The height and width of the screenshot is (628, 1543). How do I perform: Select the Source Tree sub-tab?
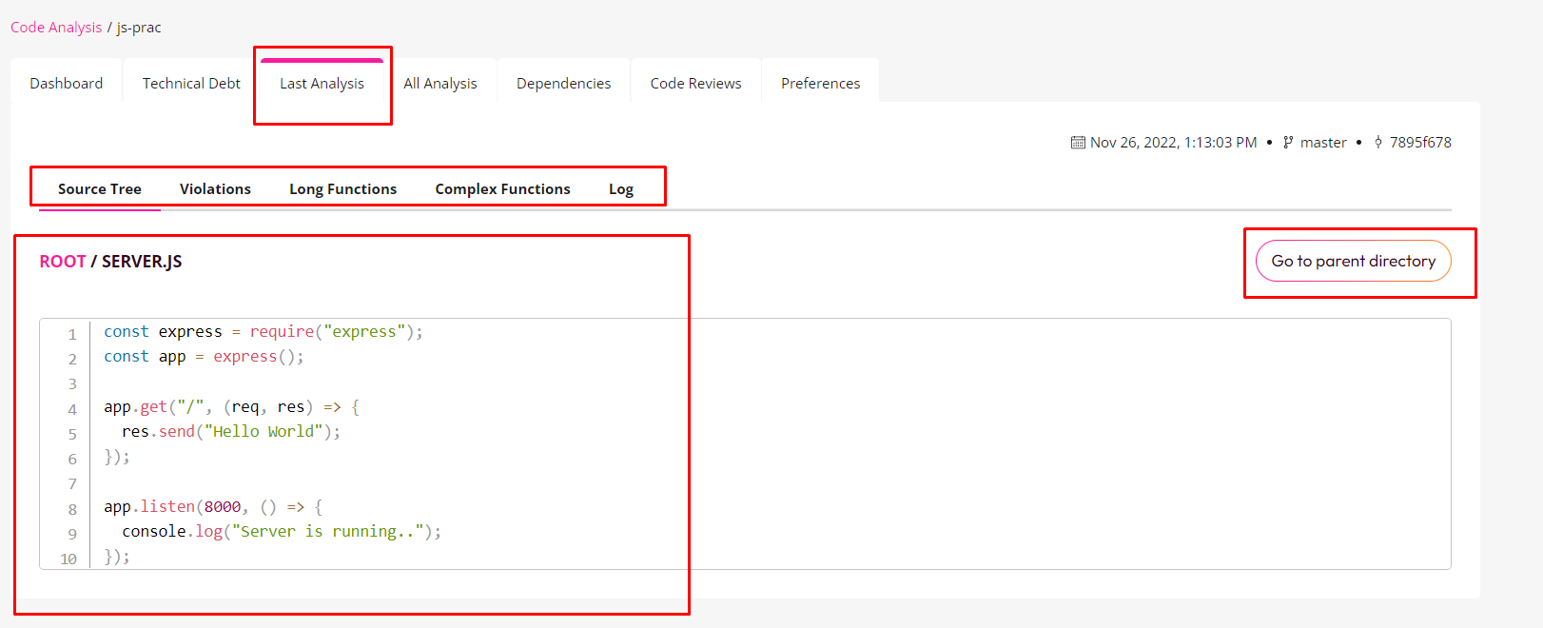coord(100,189)
